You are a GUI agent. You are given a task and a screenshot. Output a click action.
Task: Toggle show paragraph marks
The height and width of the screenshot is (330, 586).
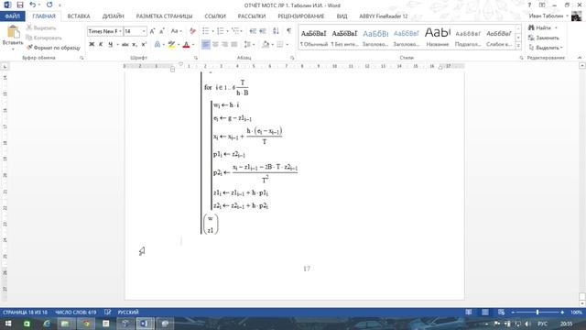[289, 31]
